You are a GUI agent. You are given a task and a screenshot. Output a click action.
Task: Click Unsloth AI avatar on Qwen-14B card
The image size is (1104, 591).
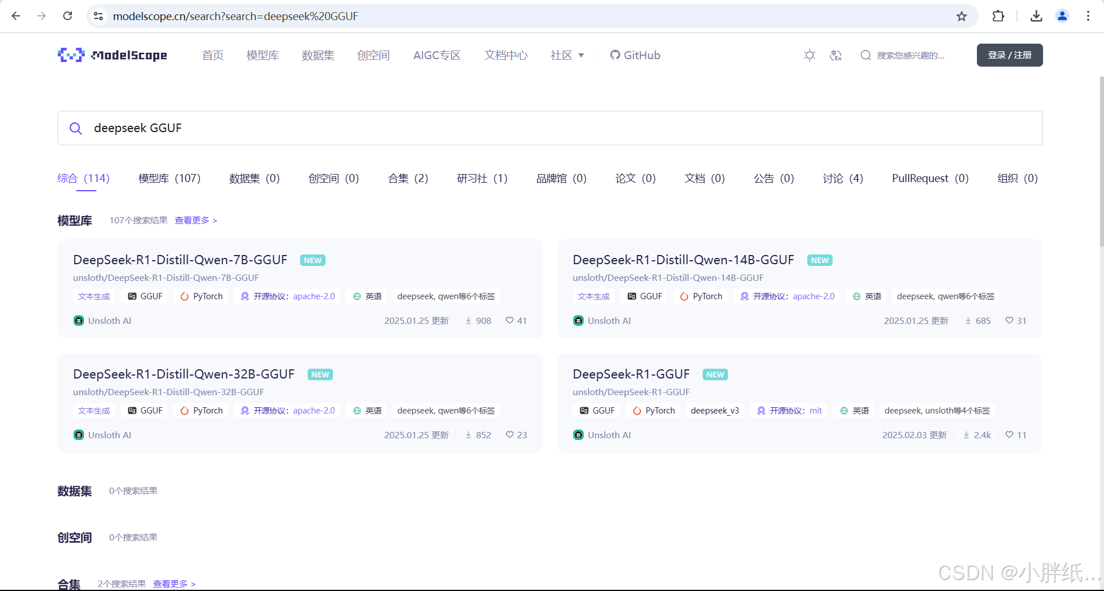(x=578, y=320)
